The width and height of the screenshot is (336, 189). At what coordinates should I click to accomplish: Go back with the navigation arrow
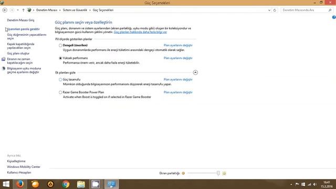(x=5, y=10)
